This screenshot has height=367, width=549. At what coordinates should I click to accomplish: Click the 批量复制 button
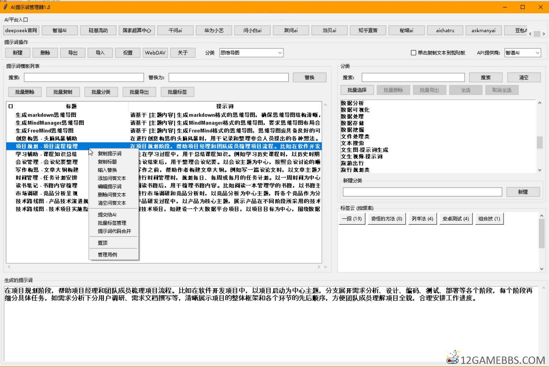[63, 92]
